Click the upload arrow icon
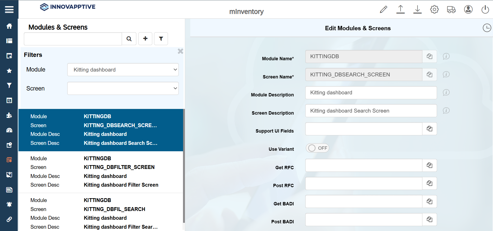This screenshot has width=493, height=231. click(401, 9)
